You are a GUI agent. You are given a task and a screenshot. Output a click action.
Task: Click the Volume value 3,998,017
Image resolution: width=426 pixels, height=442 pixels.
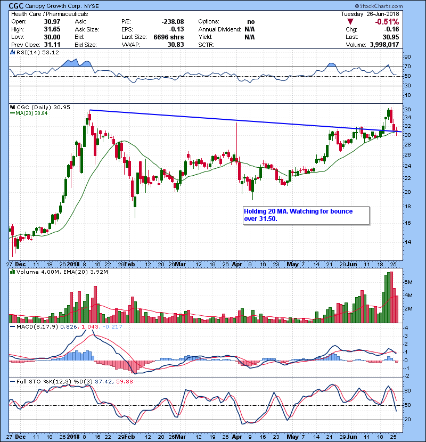click(384, 45)
